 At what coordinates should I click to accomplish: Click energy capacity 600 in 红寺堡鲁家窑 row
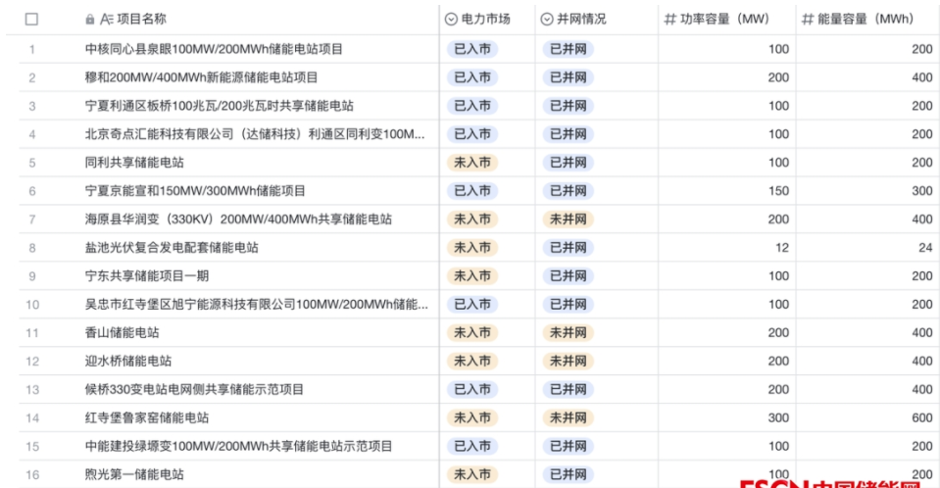922,417
